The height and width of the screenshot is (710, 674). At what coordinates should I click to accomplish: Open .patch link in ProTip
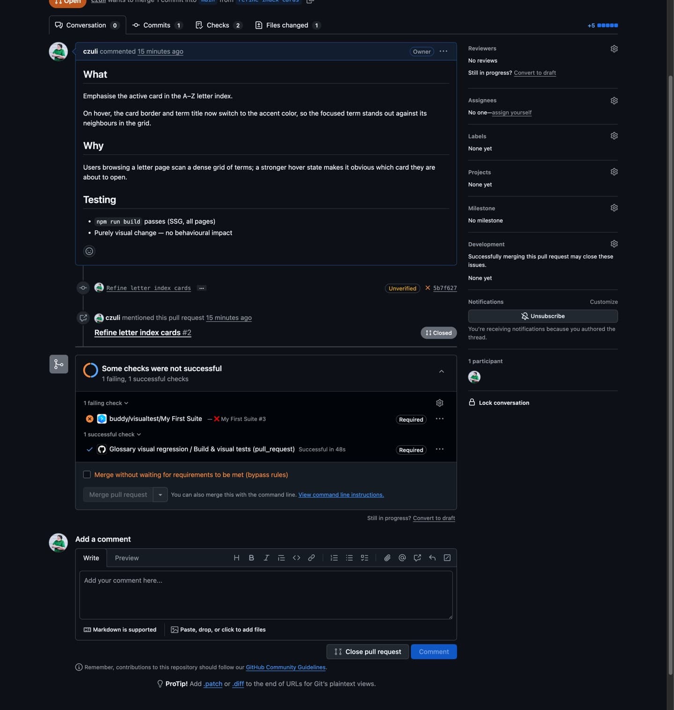pyautogui.click(x=213, y=684)
